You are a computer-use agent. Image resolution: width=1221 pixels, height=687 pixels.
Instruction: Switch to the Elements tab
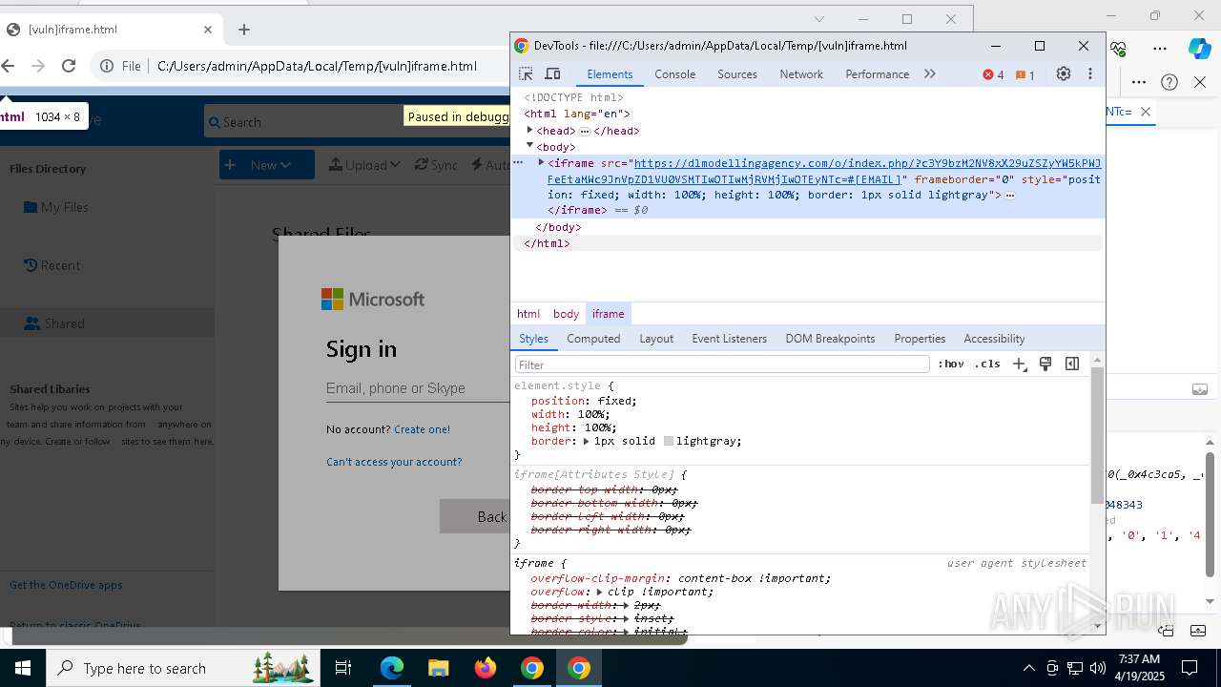coord(610,73)
